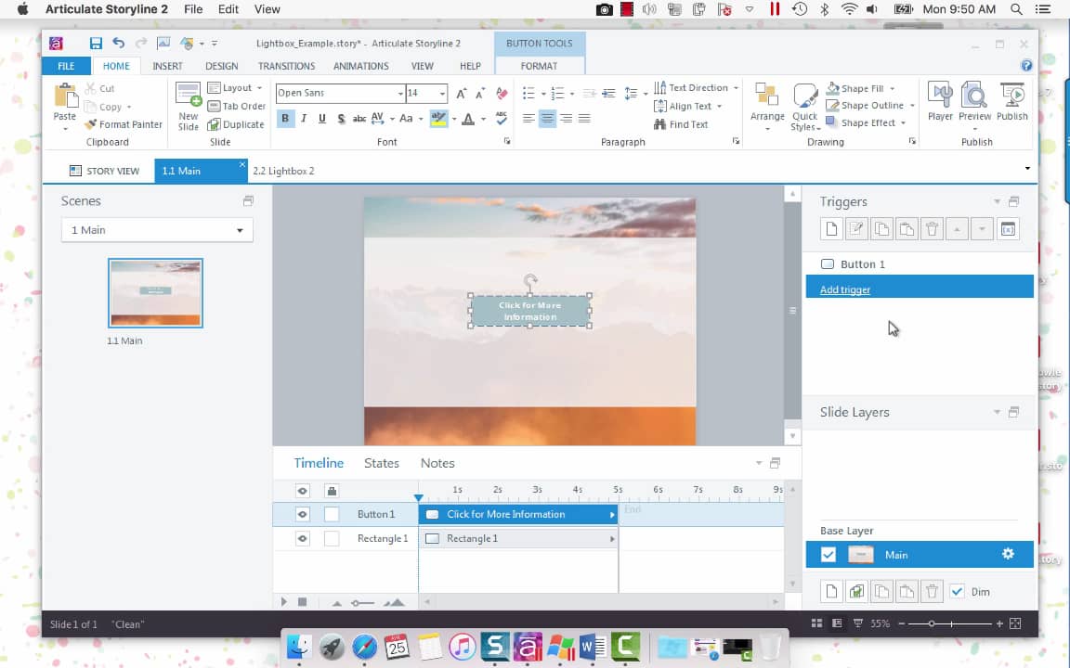
Task: Open the Text Direction dropdown
Action: 696,88
